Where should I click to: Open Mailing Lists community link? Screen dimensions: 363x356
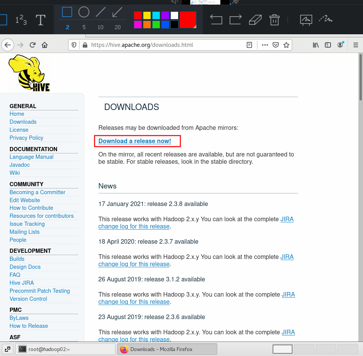click(x=24, y=232)
